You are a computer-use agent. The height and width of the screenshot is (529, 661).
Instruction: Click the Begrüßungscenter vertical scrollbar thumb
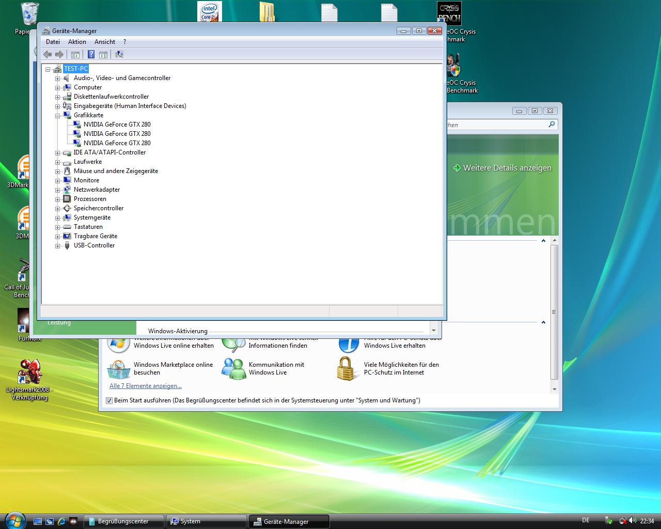click(x=555, y=312)
